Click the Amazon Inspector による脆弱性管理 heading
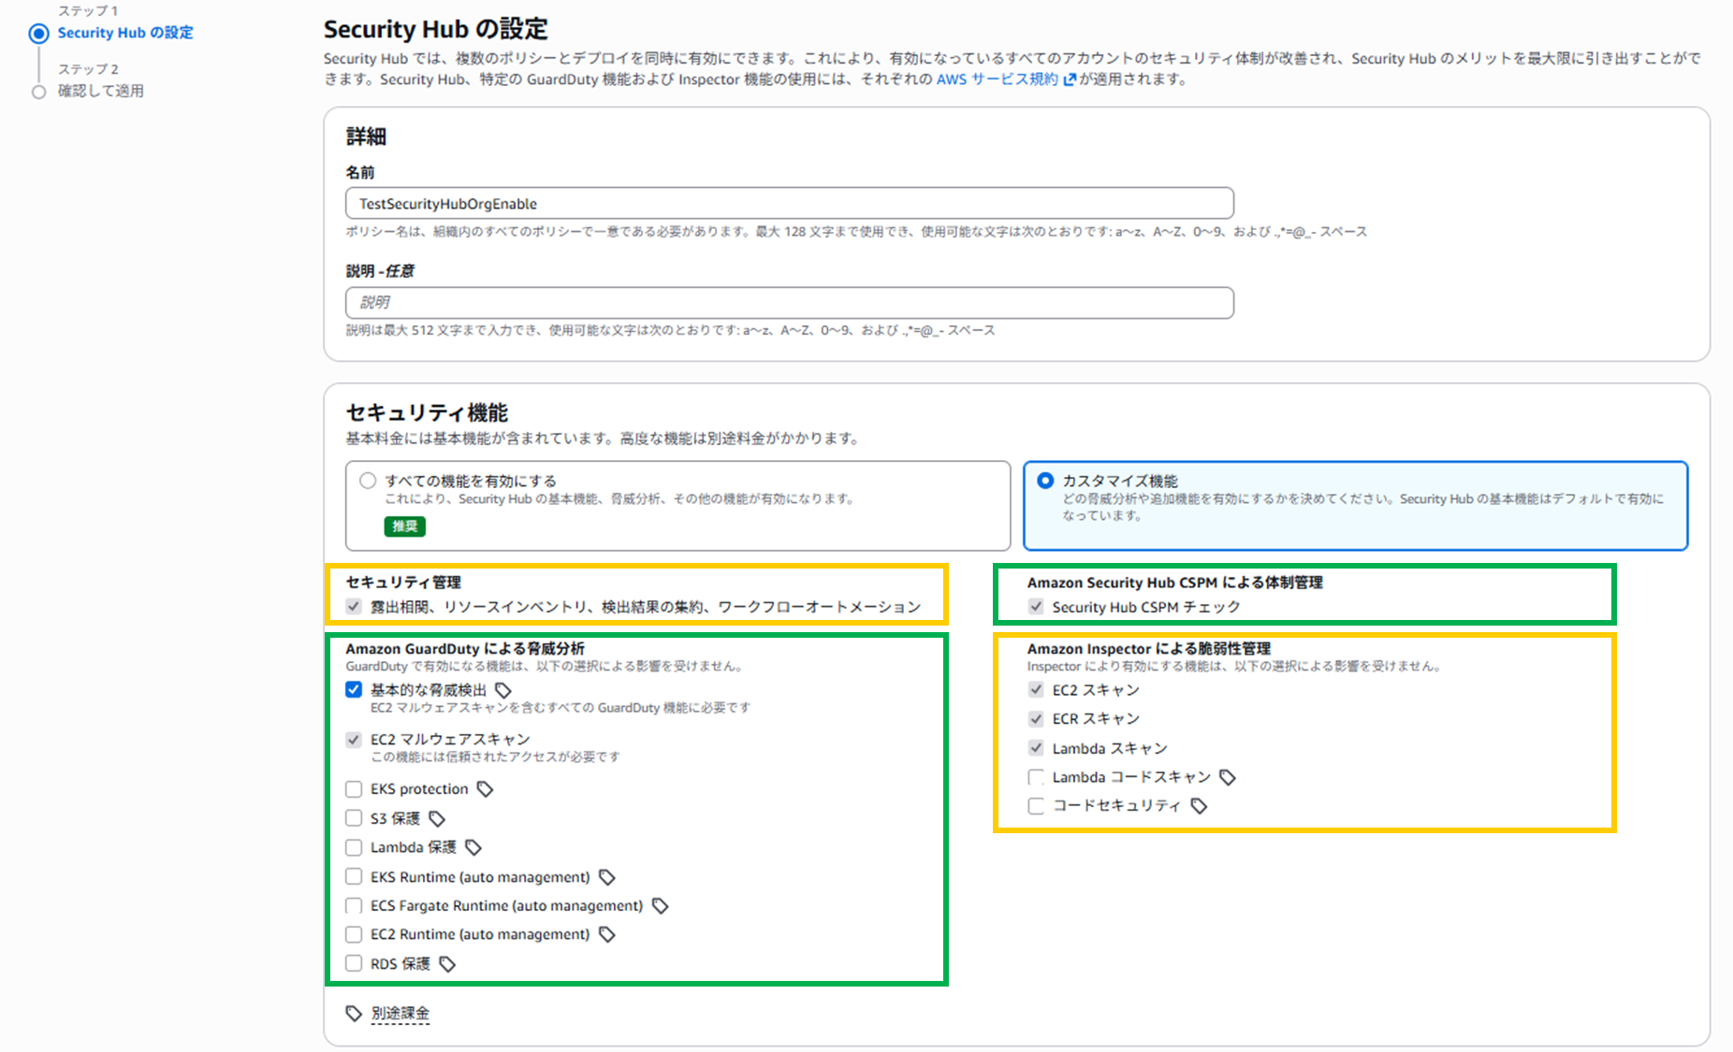Image resolution: width=1733 pixels, height=1052 pixels. [x=1149, y=649]
